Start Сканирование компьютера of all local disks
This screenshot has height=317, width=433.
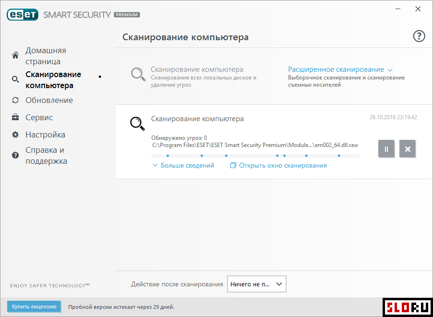coord(197,69)
